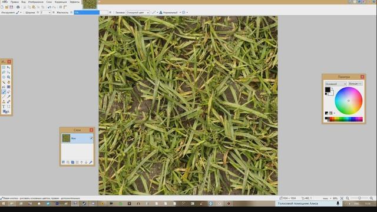
Task: Click Больше >> button in Палитра
Action: pyautogui.click(x=355, y=84)
